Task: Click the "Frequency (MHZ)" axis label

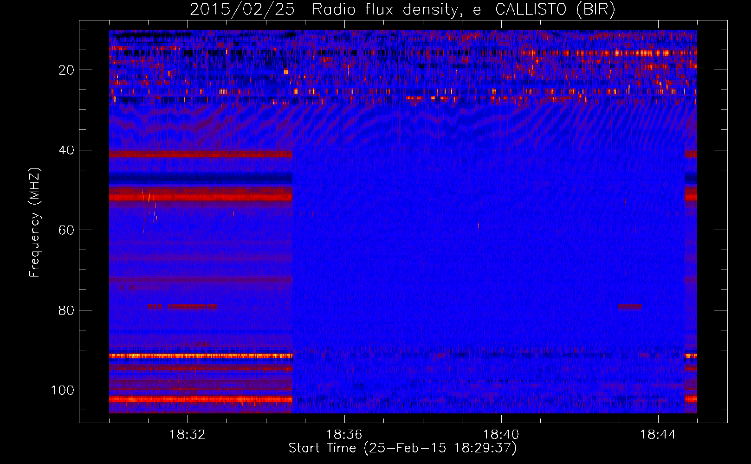Action: click(35, 223)
